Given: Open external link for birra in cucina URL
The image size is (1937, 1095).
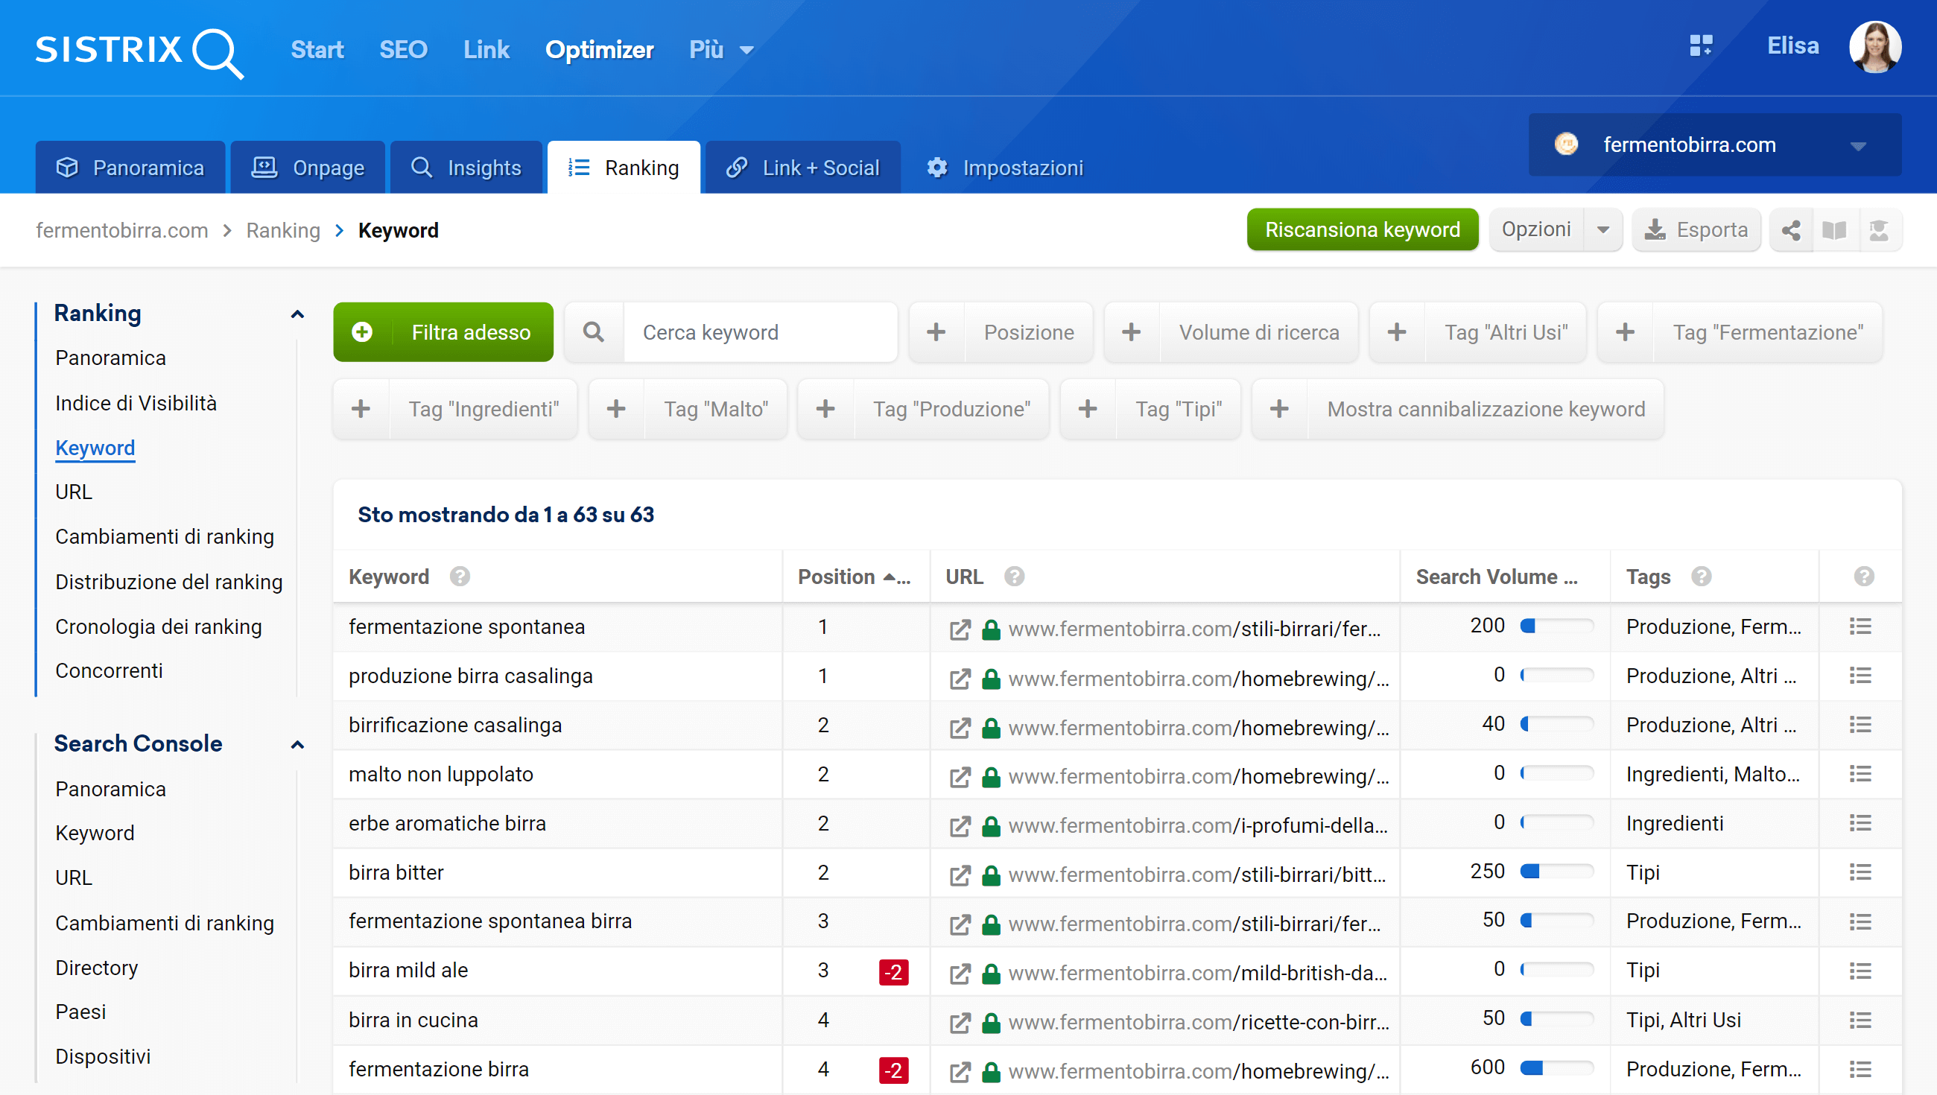Looking at the screenshot, I should point(960,1022).
